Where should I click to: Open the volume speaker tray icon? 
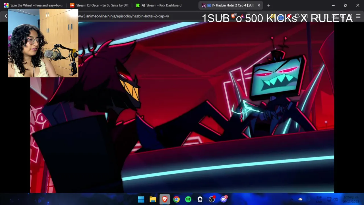click(336, 199)
